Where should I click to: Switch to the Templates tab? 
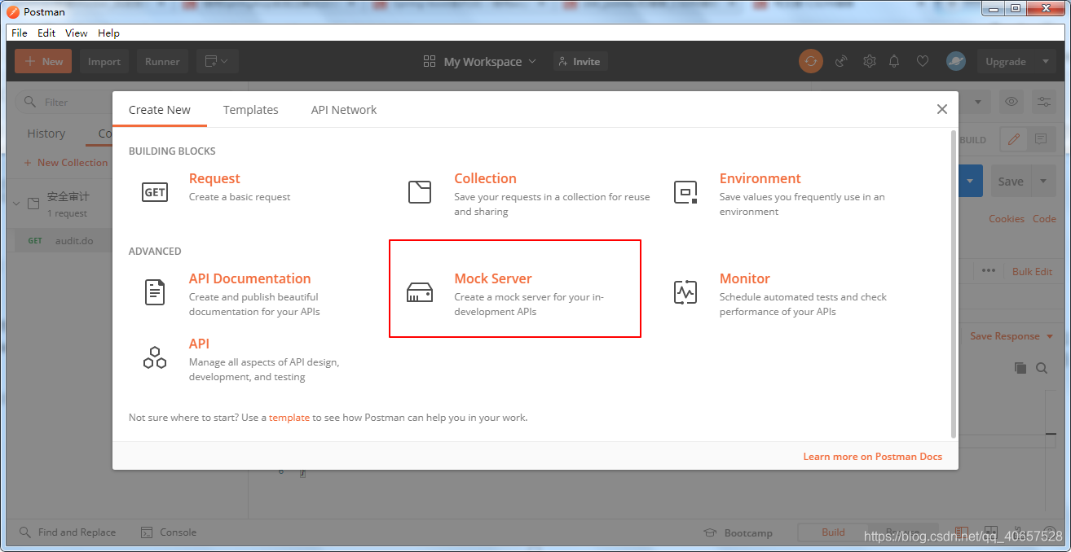coord(251,109)
